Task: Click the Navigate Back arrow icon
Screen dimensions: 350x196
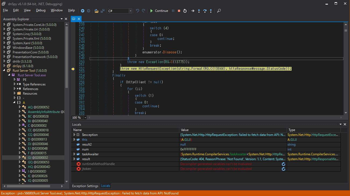Action: [83, 11]
